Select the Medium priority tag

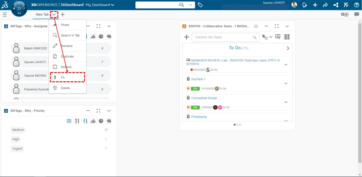tap(18, 130)
